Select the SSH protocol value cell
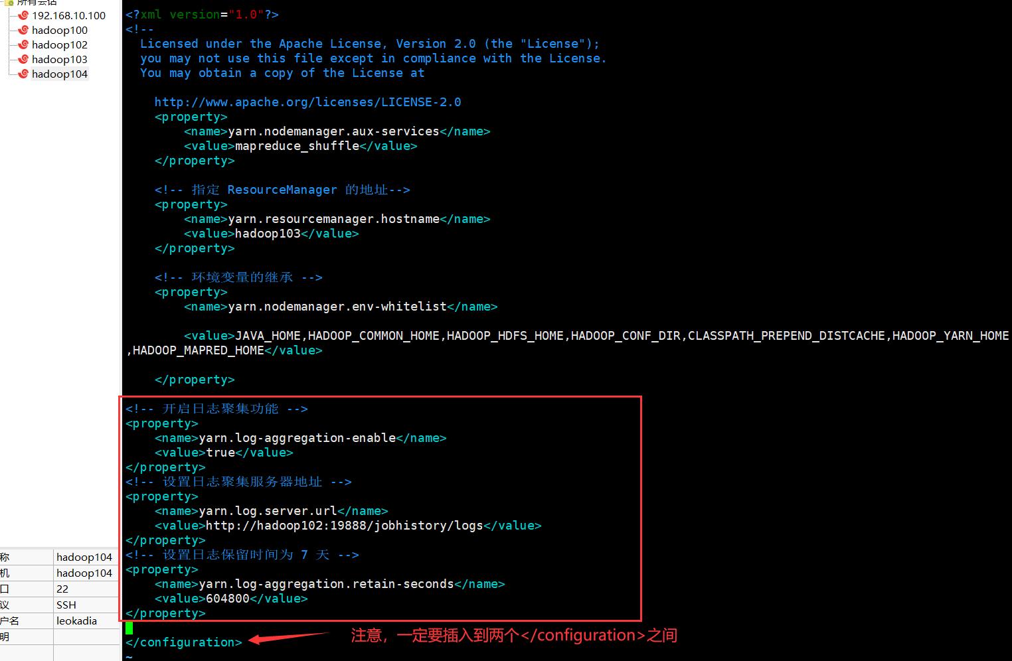This screenshot has height=661, width=1012. (86, 605)
